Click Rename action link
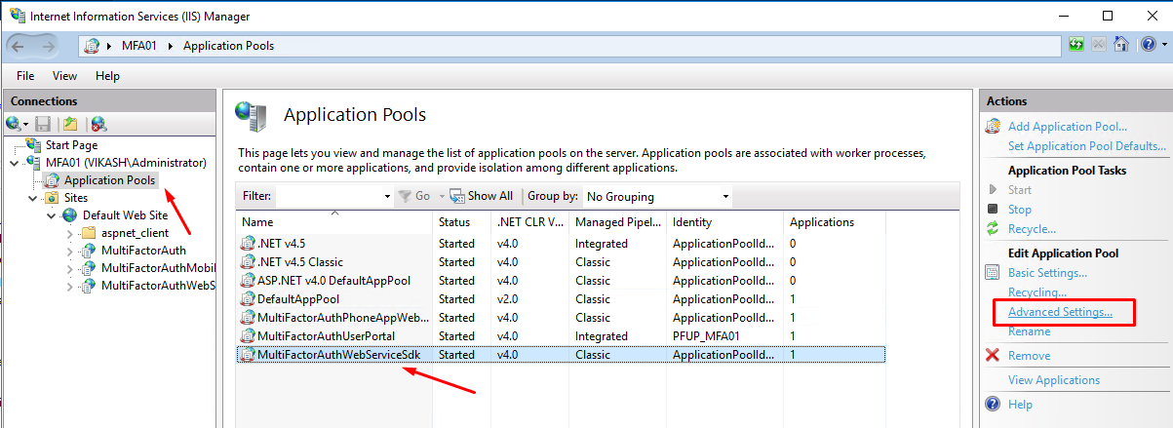 (x=1030, y=331)
